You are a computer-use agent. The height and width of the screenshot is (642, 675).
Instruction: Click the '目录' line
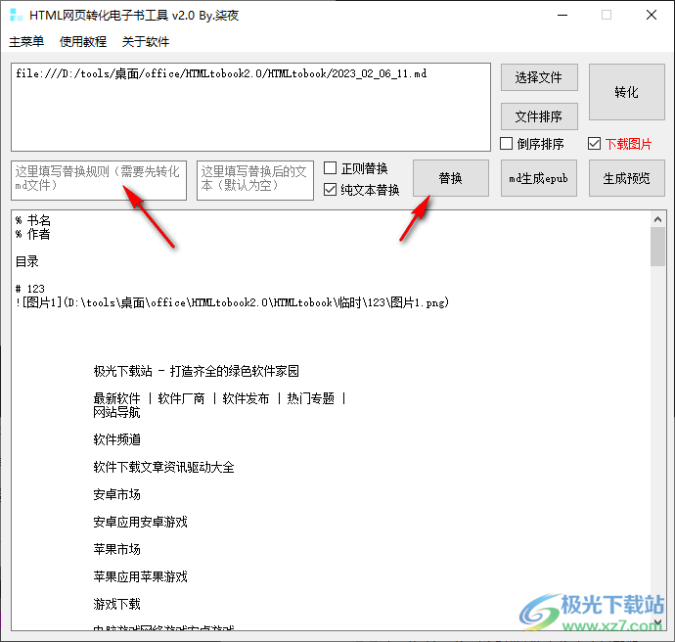pos(27,261)
